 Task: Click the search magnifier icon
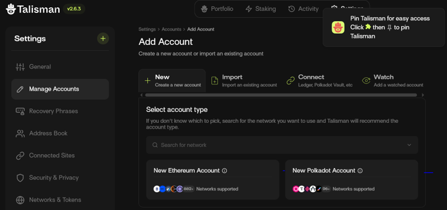[155, 145]
